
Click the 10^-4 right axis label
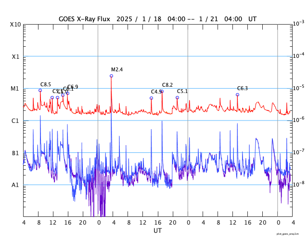298,55
